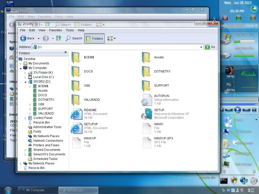Click sidebar next track button

[x=246, y=109]
